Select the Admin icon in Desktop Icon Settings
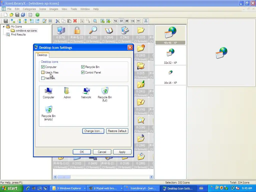 click(x=67, y=93)
